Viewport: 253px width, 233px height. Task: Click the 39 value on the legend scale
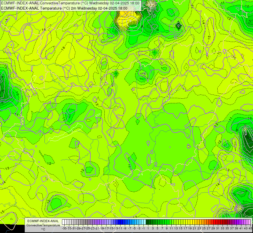click(236, 228)
